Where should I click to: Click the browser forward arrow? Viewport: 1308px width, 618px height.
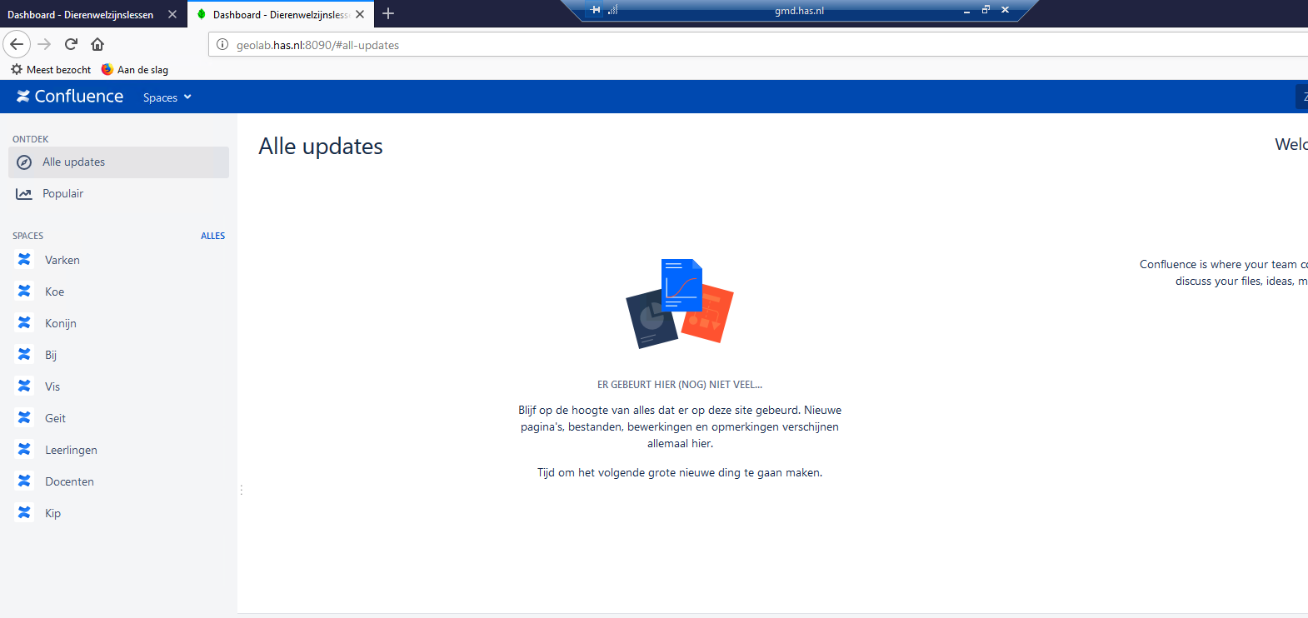pyautogui.click(x=45, y=44)
